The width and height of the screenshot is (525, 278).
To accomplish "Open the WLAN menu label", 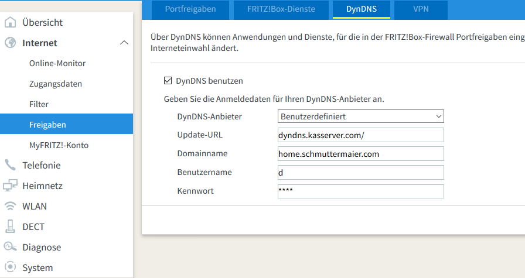I will coord(35,207).
